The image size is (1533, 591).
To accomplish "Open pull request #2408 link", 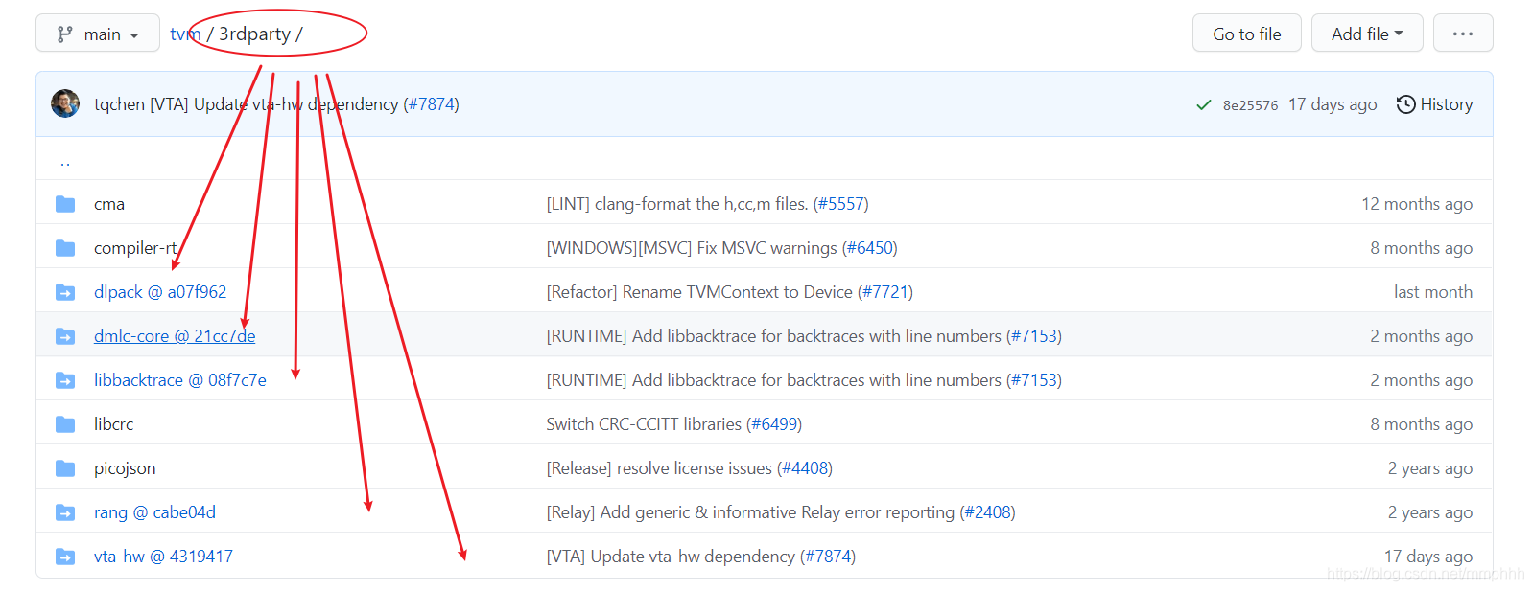I will pos(989,512).
